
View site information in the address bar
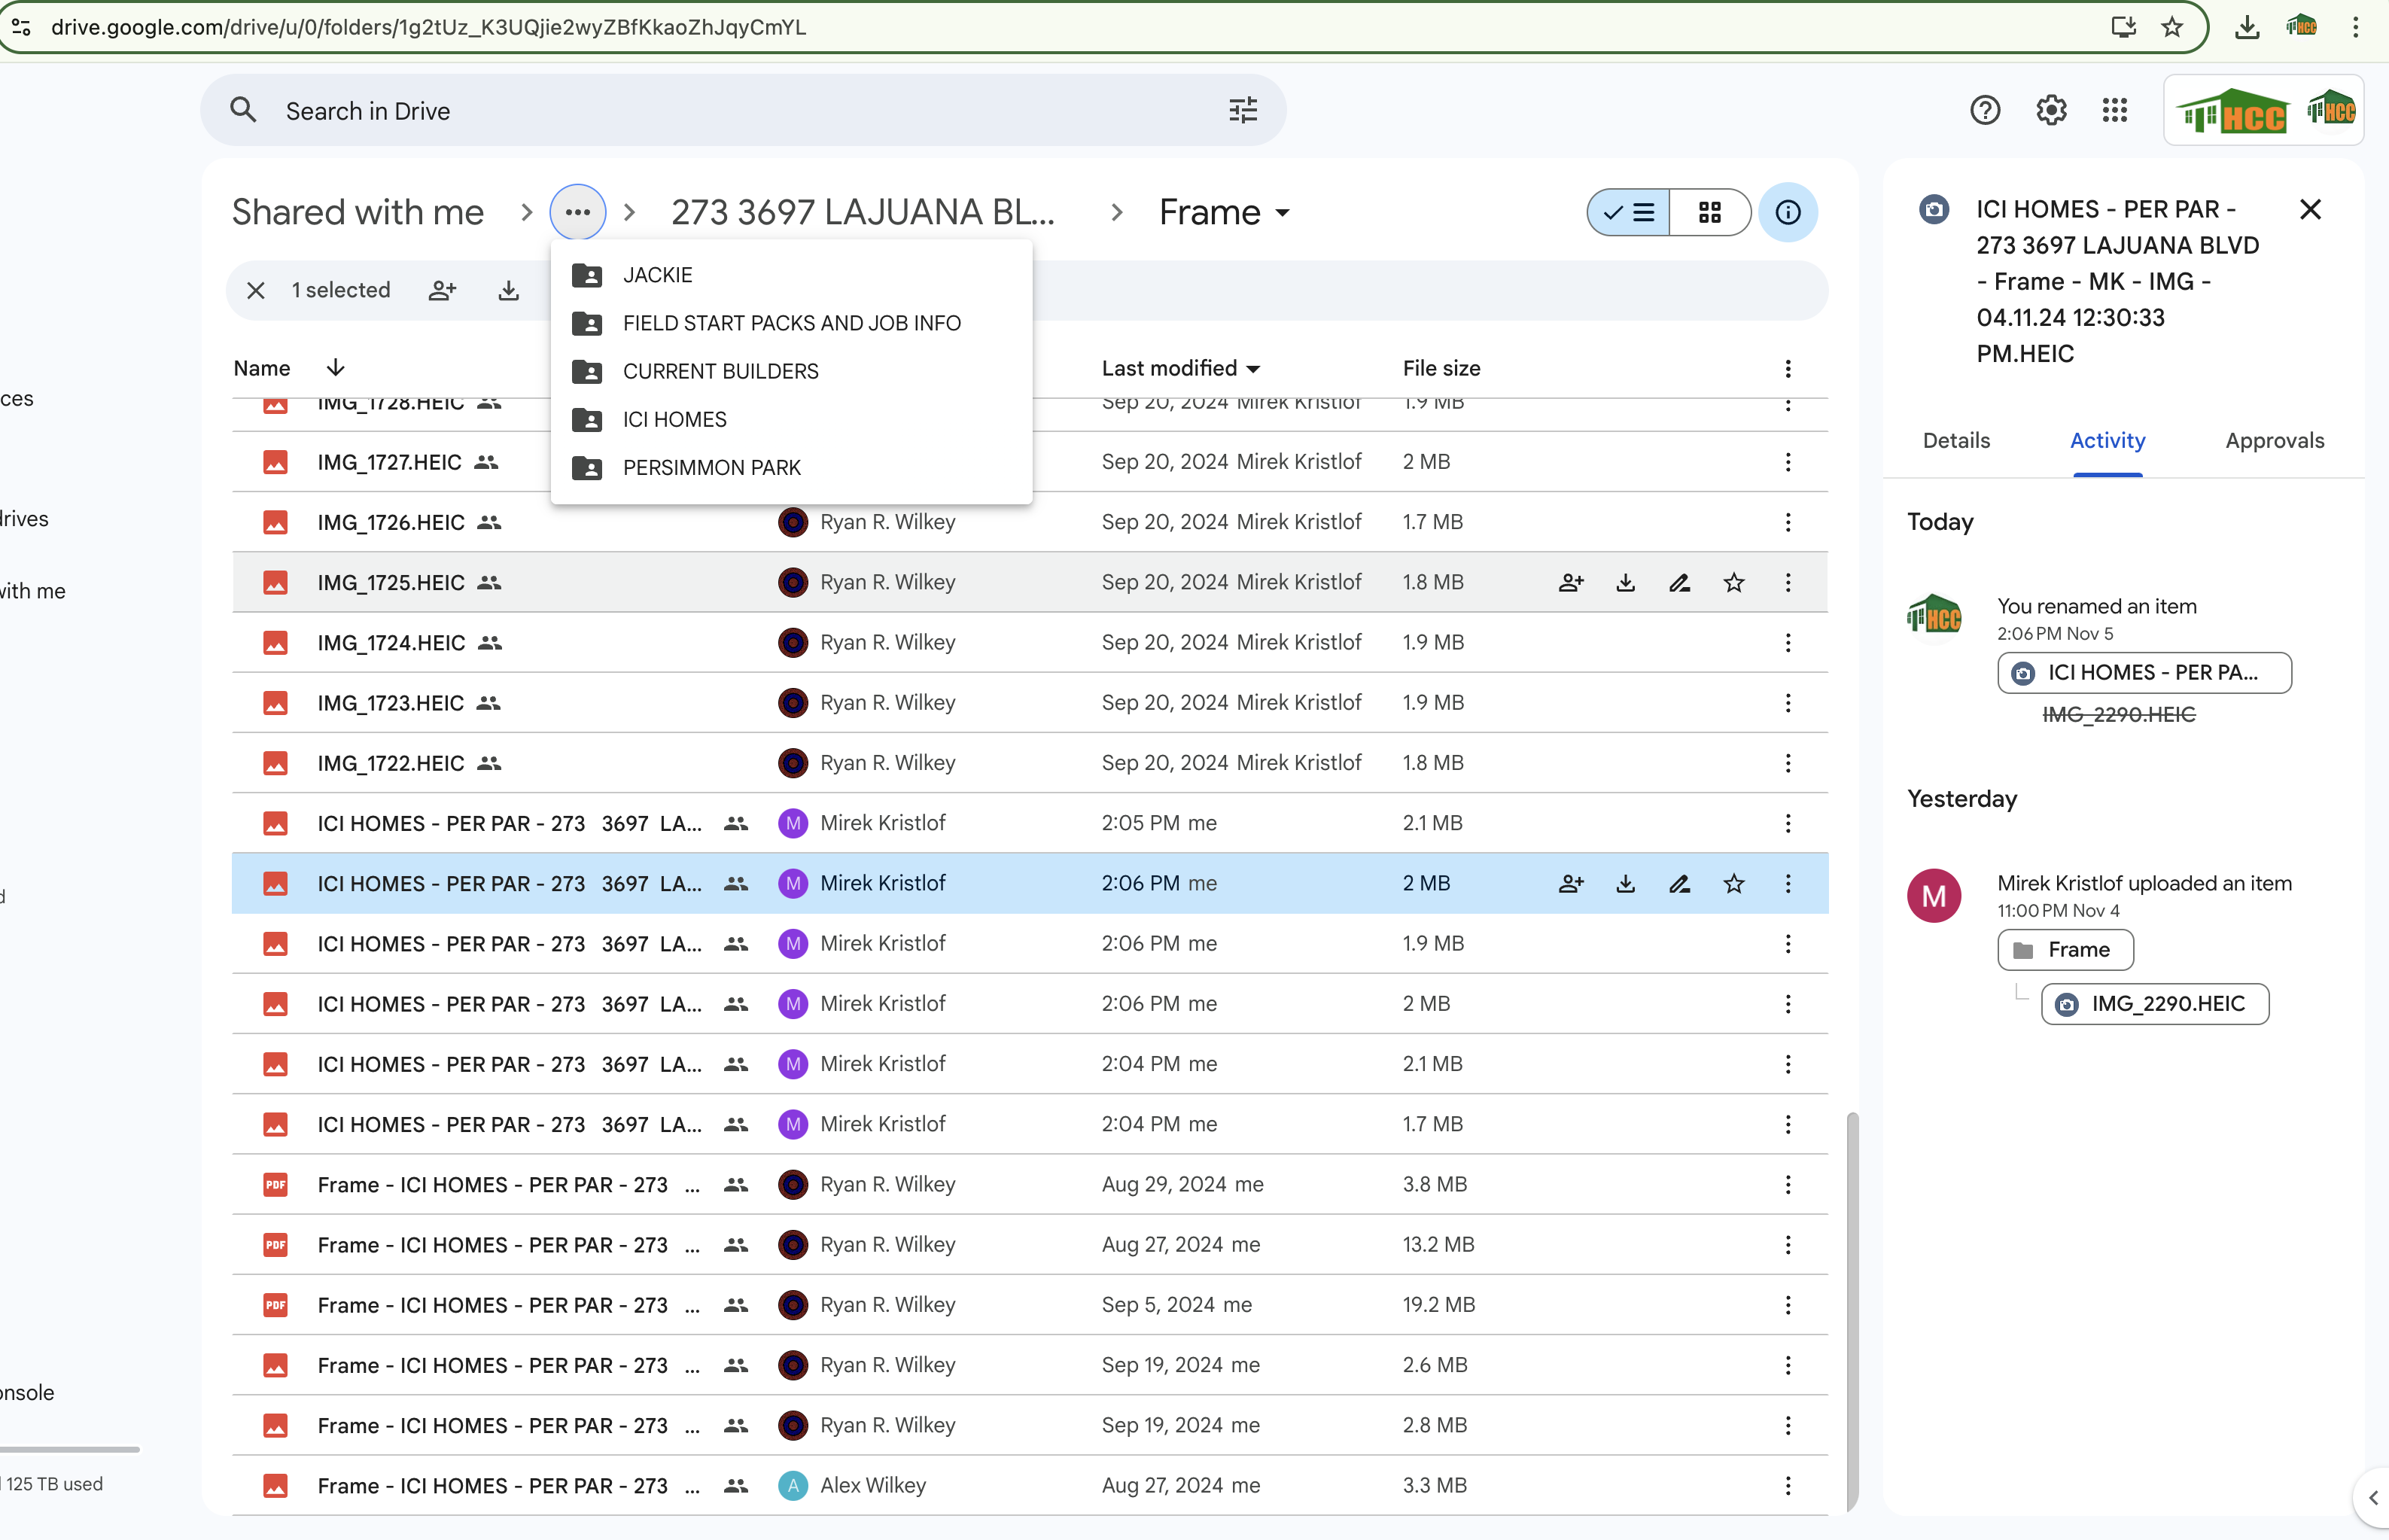(x=20, y=27)
